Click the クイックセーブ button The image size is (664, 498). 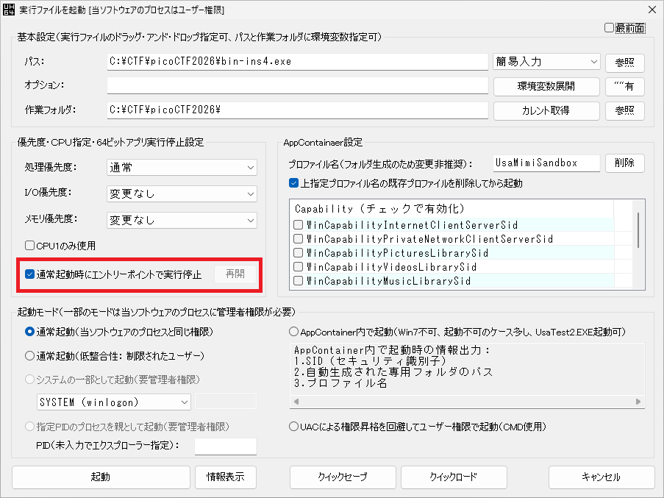point(343,477)
